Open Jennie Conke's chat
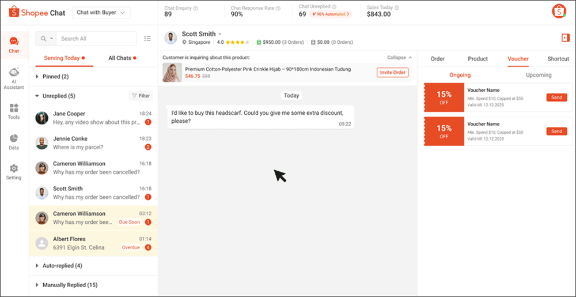 pos(93,143)
